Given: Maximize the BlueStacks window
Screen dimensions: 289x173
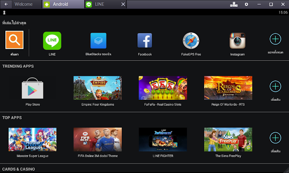Looking at the screenshot, I should pyautogui.click(x=271, y=4).
